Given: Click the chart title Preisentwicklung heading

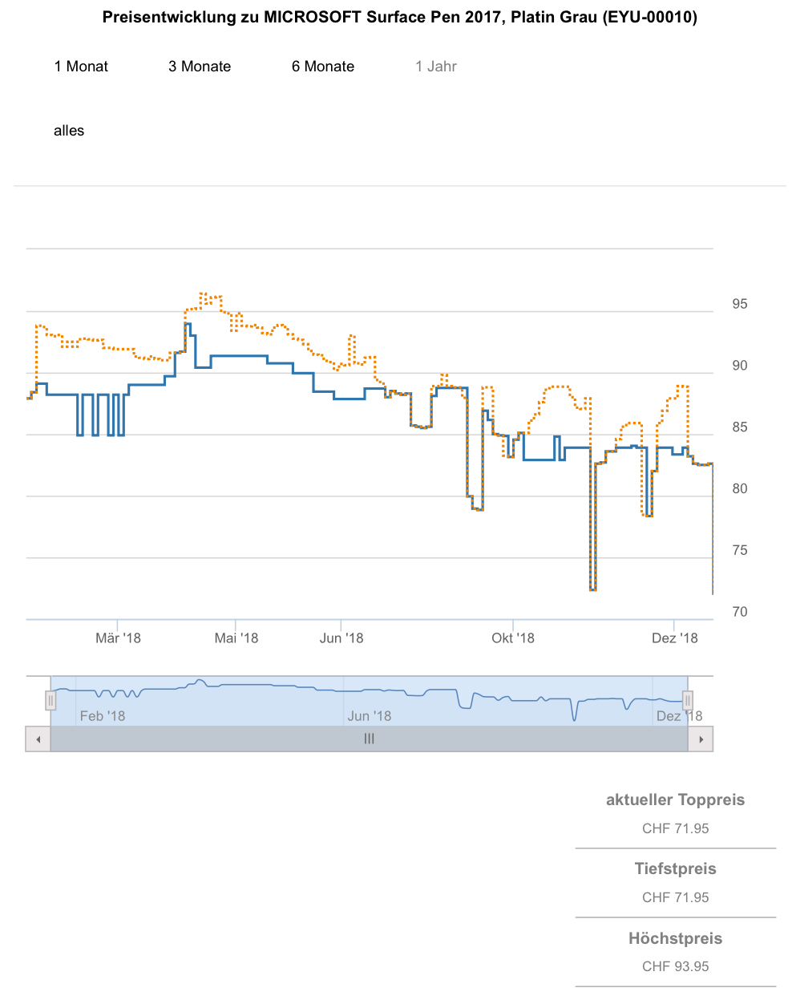Looking at the screenshot, I should (400, 18).
